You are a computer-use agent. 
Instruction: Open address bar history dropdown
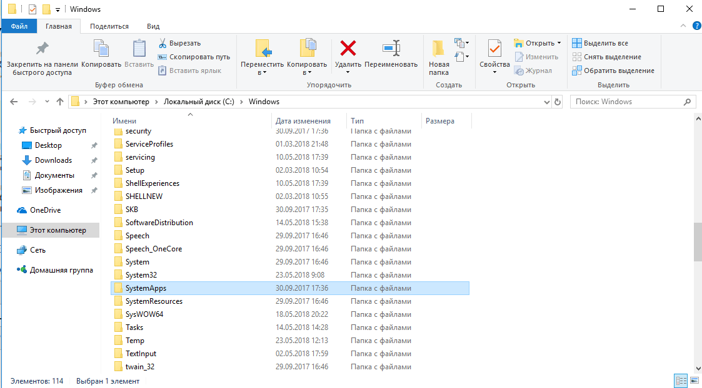coord(546,102)
